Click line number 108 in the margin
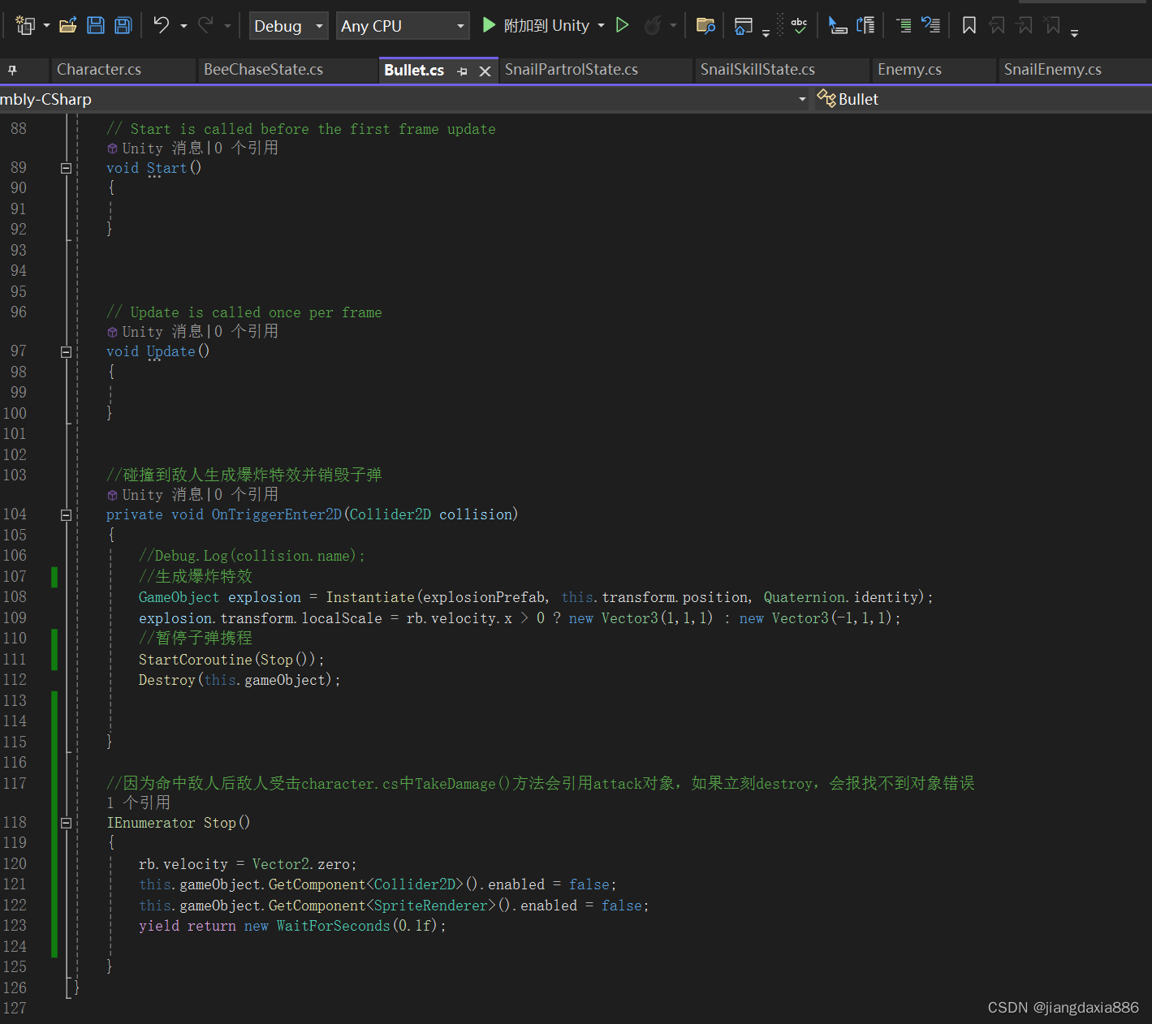The image size is (1152, 1024). point(15,597)
